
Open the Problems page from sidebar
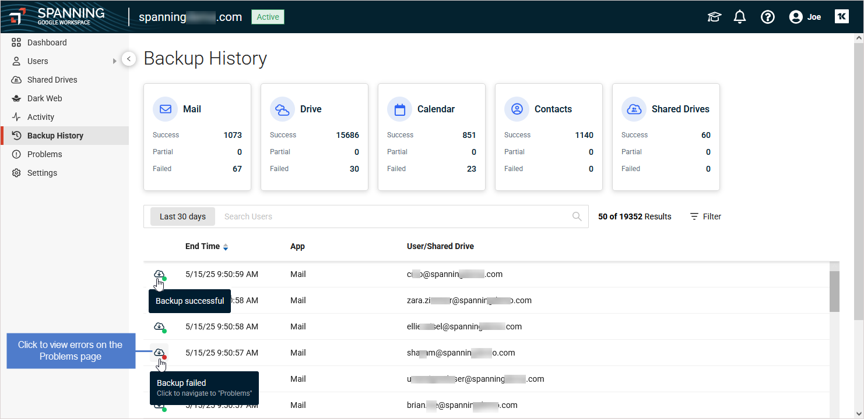pyautogui.click(x=44, y=154)
